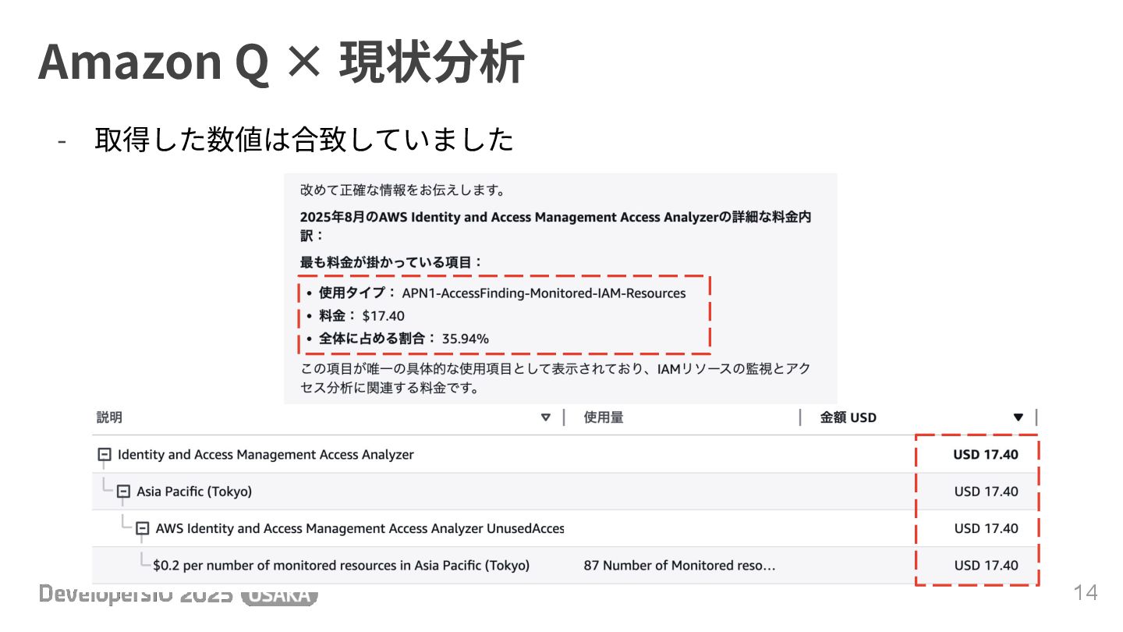Click the APN1-AccessFinding-Monitored-IAM-Resources usage type text

544,293
